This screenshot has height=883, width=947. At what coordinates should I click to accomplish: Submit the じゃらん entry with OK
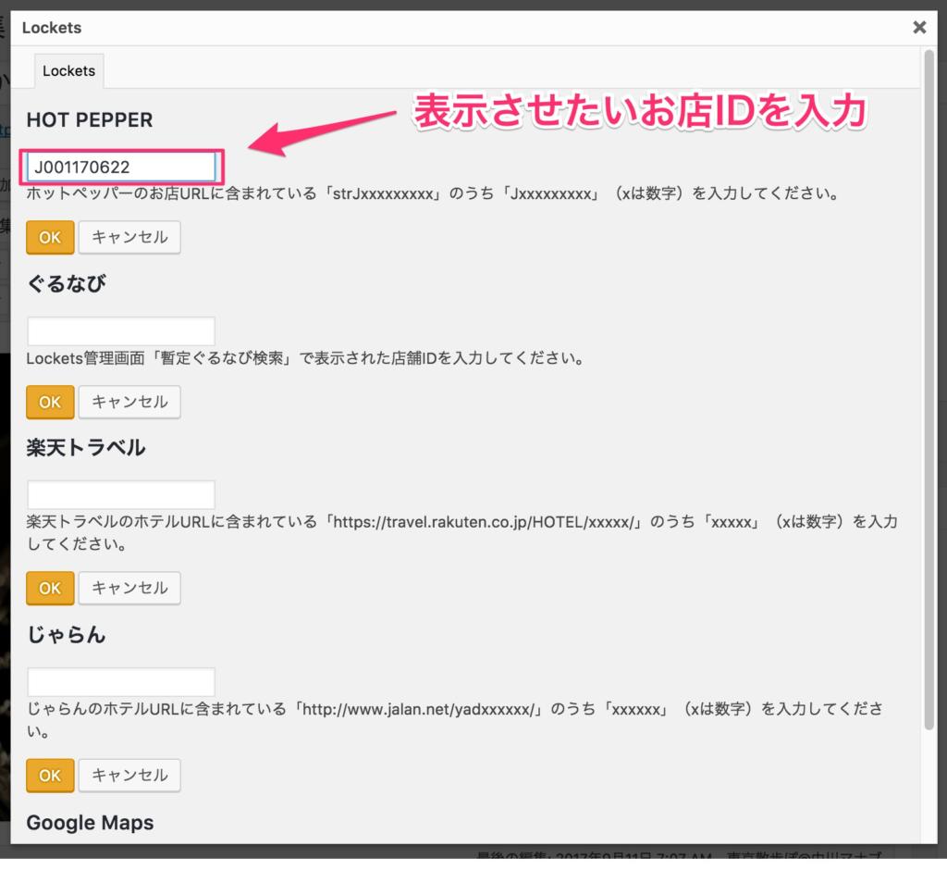point(50,775)
